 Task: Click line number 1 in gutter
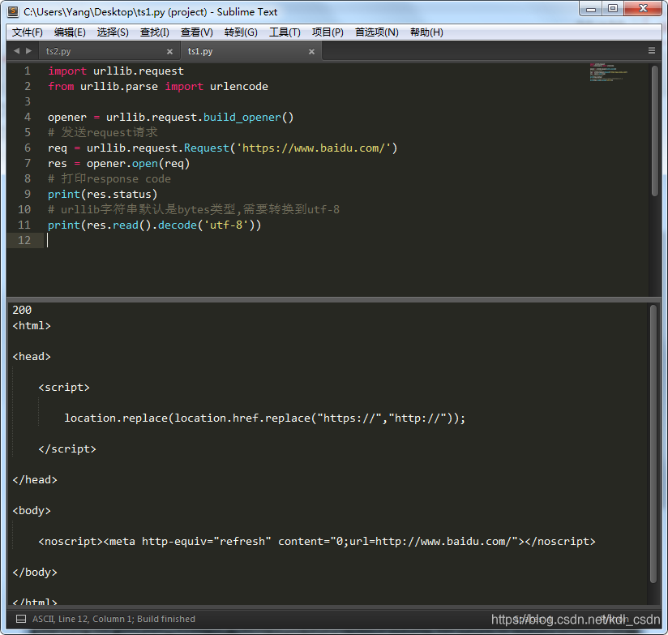coord(28,71)
